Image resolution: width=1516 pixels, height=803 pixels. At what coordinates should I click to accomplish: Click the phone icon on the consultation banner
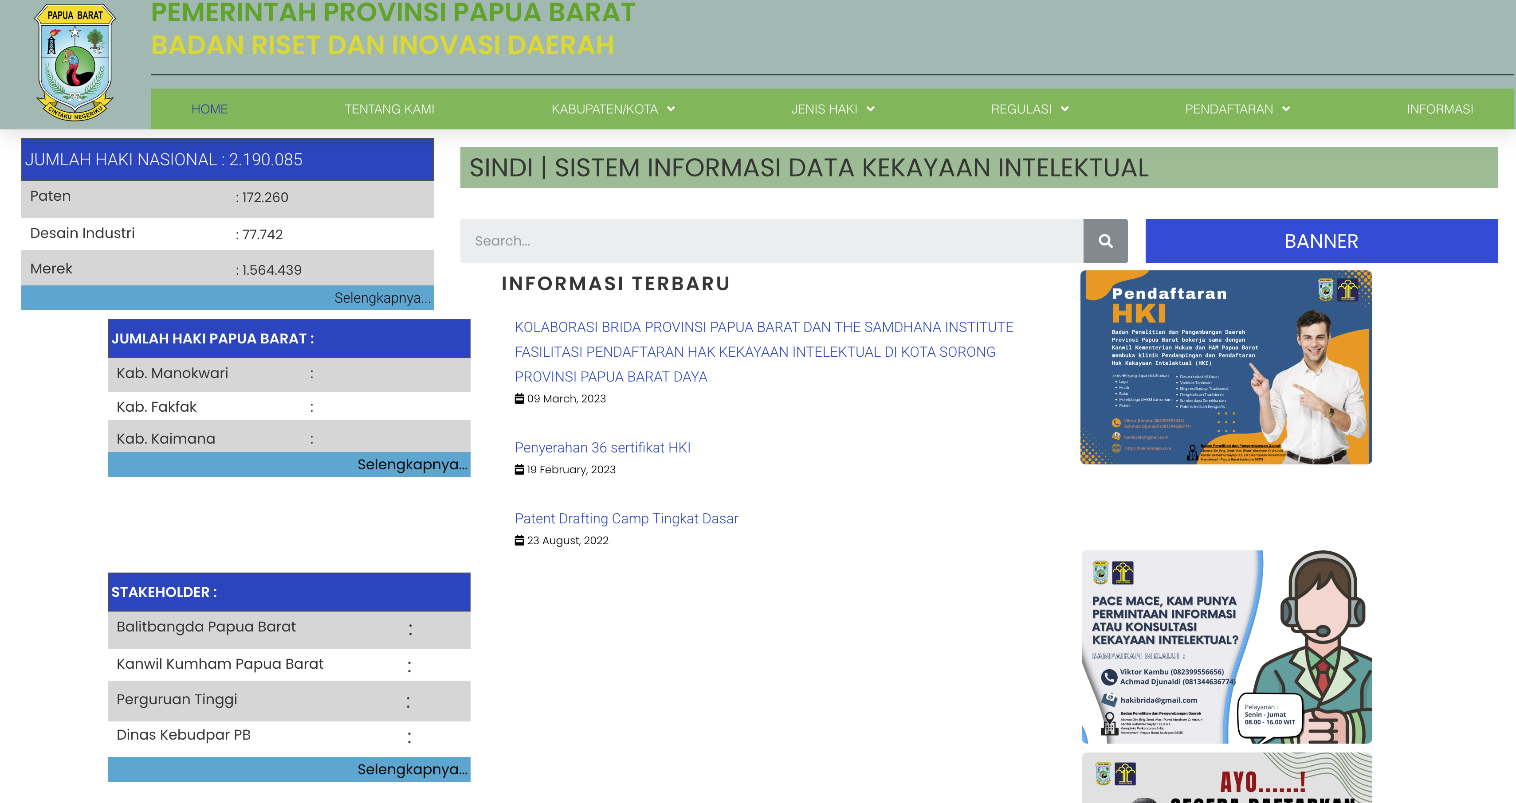pos(1109,677)
